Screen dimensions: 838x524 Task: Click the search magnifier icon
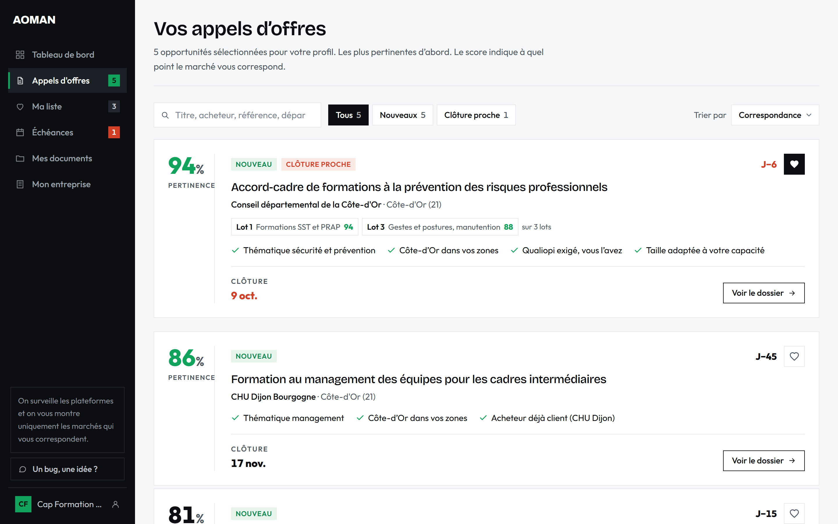[x=165, y=115]
